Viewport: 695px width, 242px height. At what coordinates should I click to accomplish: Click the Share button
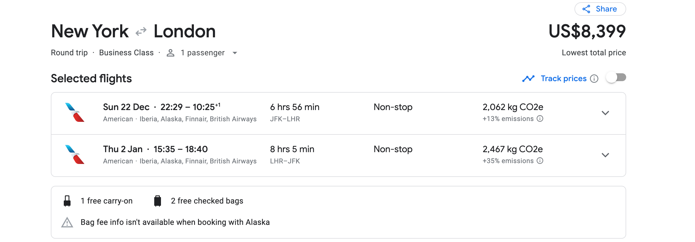coord(600,9)
